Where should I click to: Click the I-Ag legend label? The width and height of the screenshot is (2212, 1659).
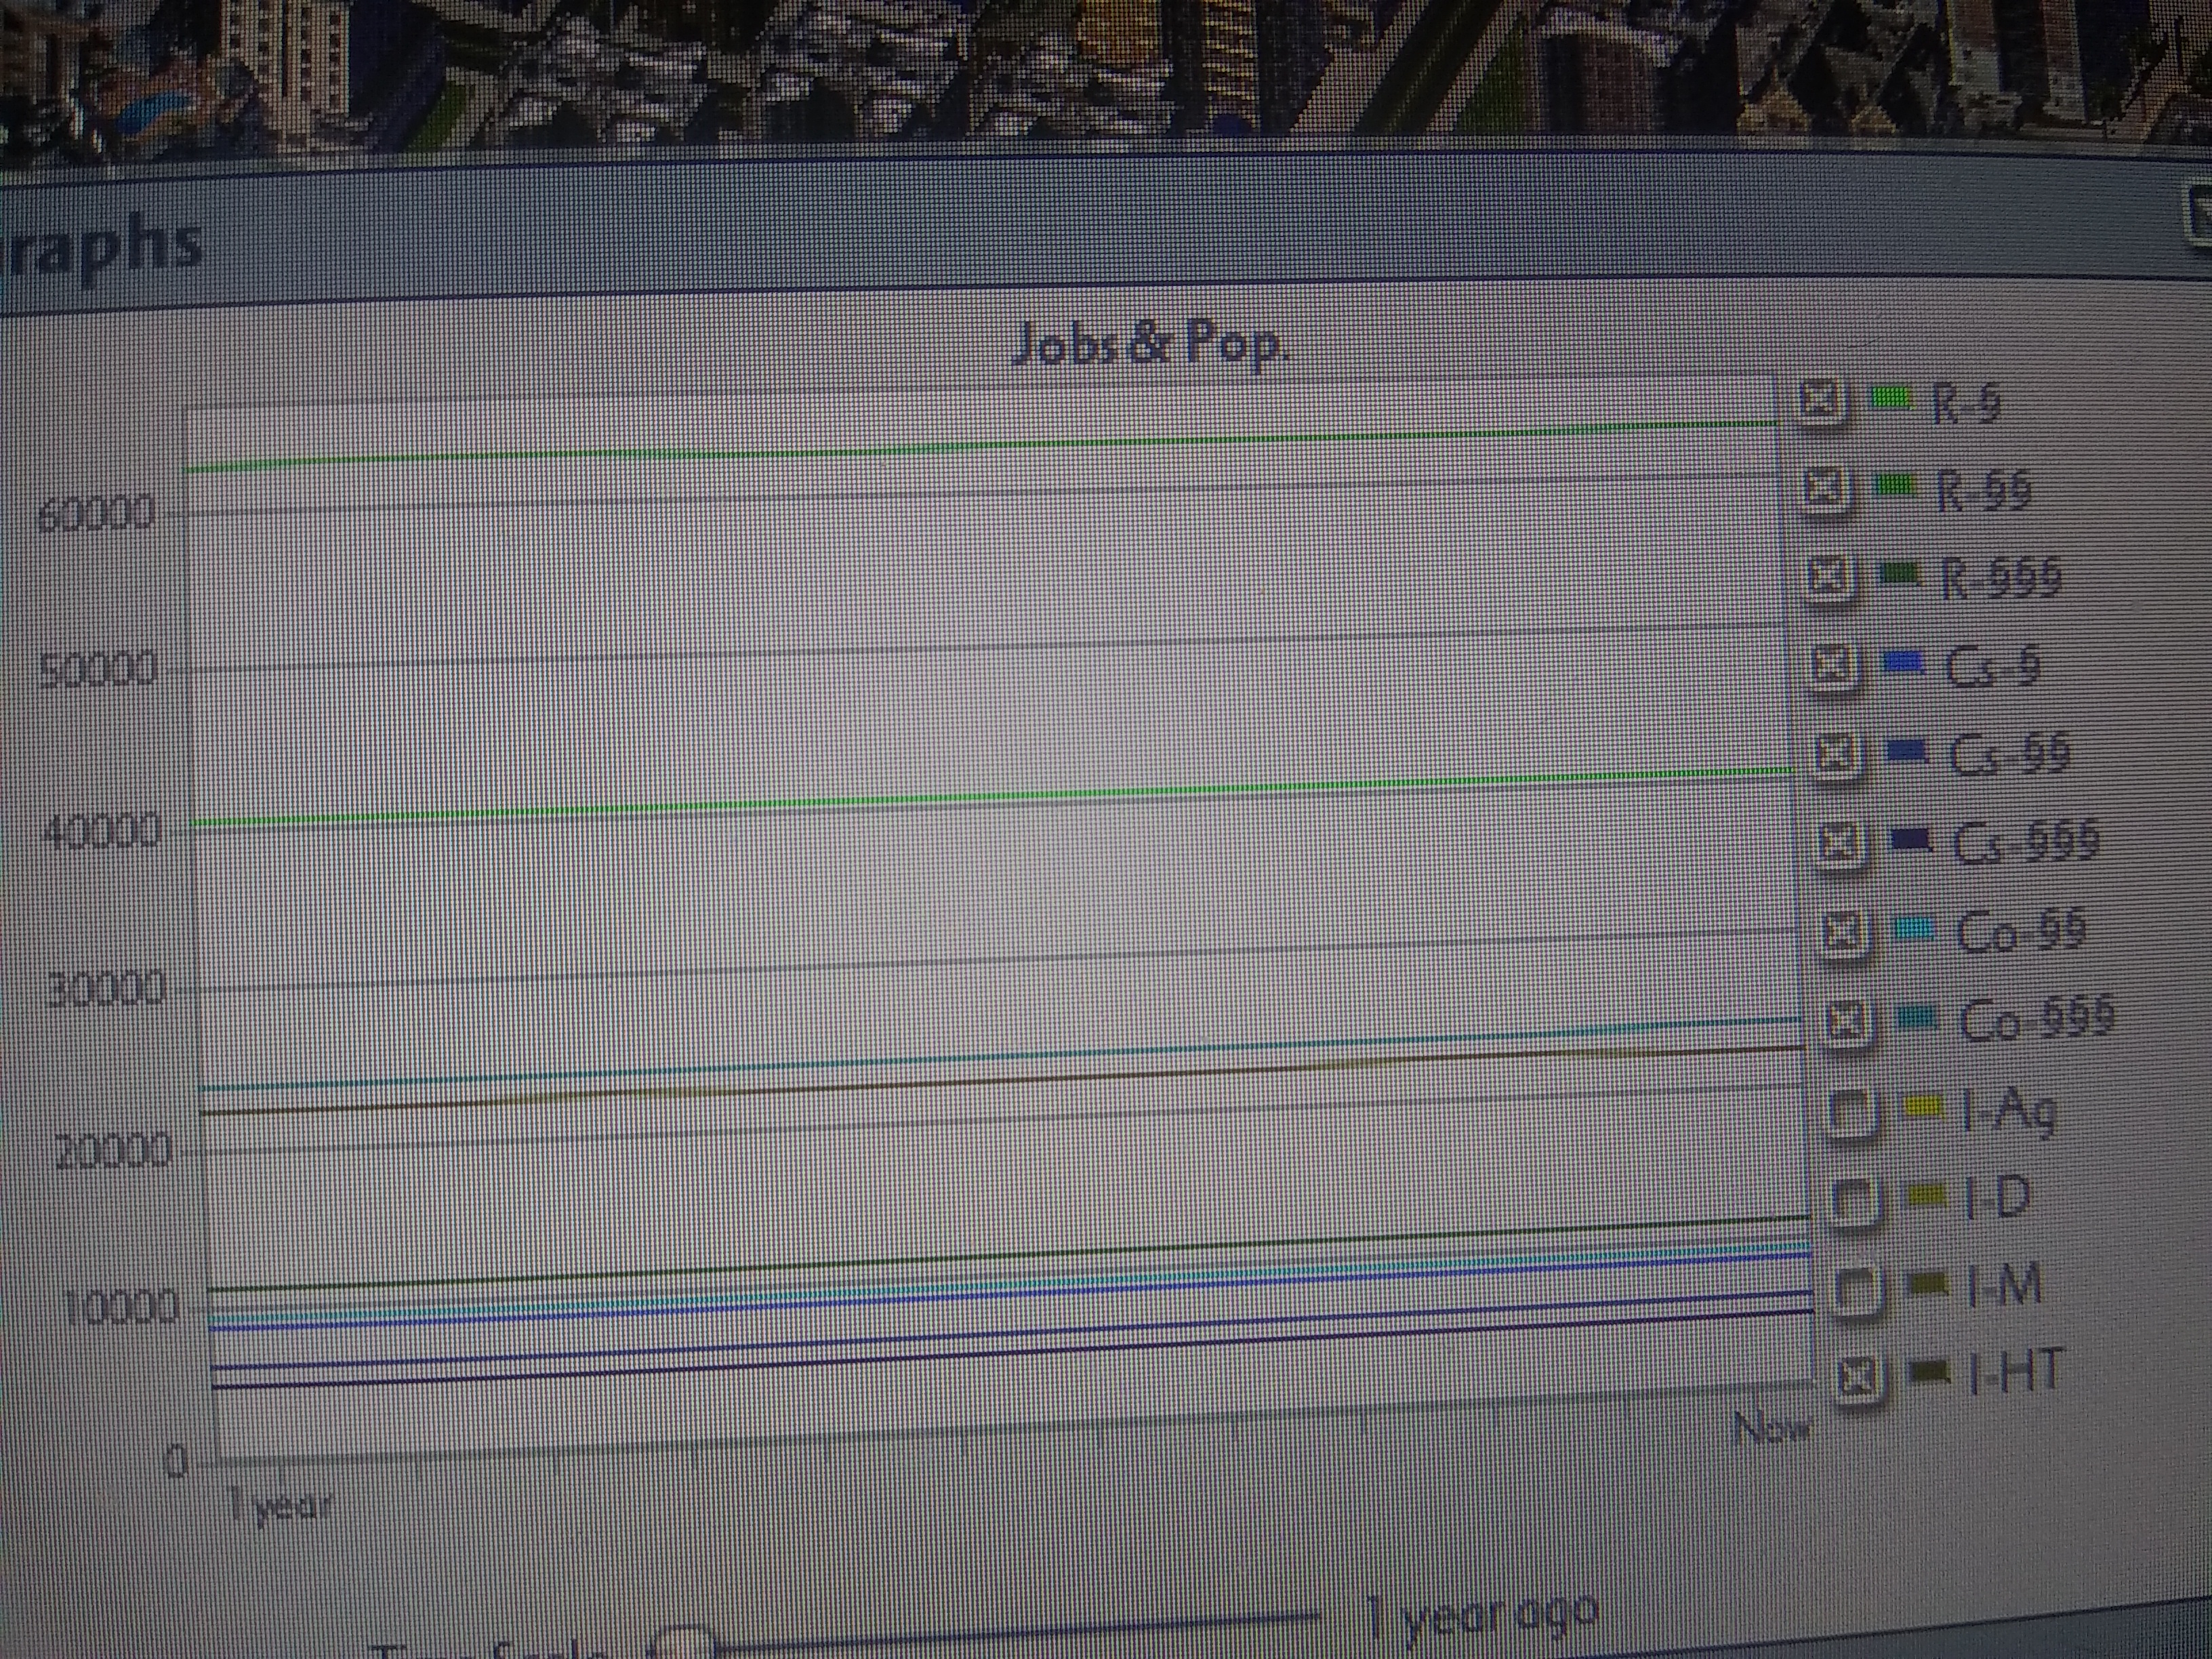coord(2008,1112)
